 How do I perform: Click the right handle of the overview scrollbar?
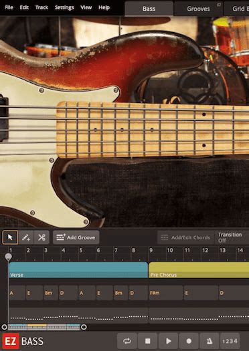[x=84, y=327]
